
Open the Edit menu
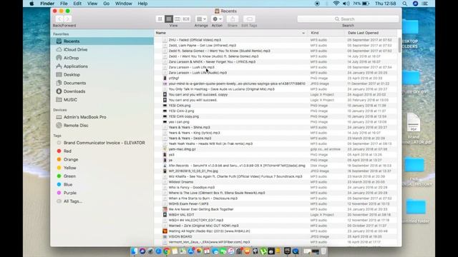coord(77,4)
